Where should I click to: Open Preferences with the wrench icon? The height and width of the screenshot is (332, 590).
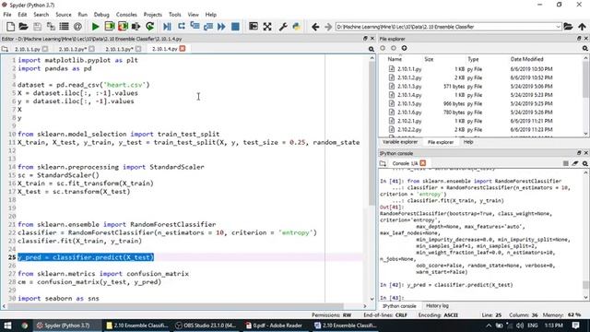click(283, 27)
